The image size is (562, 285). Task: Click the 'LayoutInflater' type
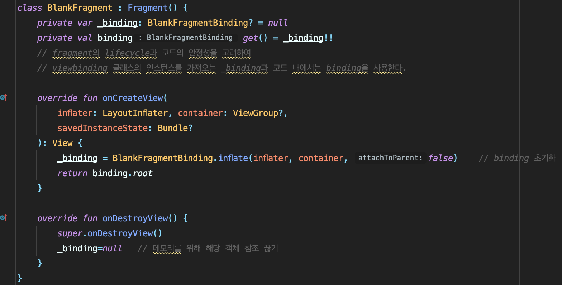[x=135, y=113]
